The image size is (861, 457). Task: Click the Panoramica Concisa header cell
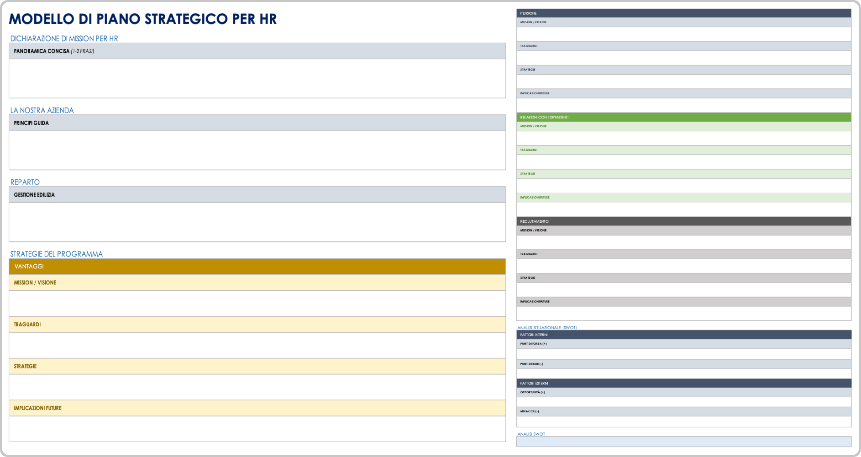click(x=257, y=51)
